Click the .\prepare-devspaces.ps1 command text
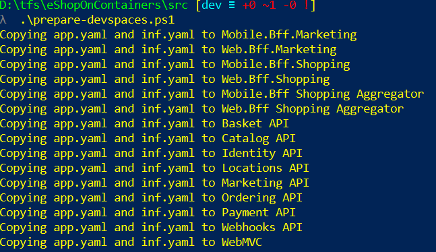Screen dimensions: 436x252 point(98,20)
